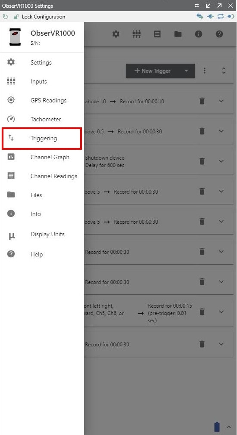Open the Help entry in sidebar
Viewport: 237px width, 435px height.
42,254
